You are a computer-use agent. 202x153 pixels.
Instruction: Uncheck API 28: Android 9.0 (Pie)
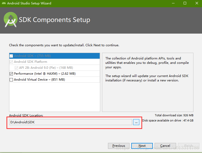pos(16,68)
